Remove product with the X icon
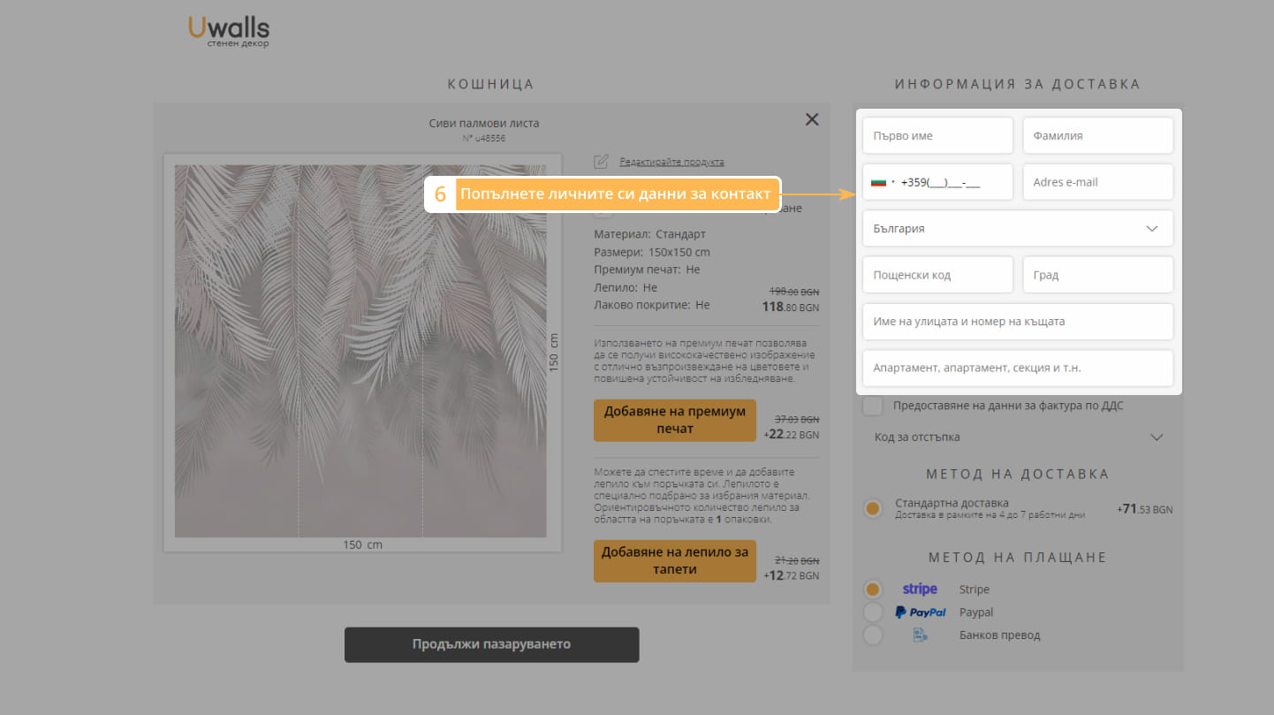 pos(812,119)
